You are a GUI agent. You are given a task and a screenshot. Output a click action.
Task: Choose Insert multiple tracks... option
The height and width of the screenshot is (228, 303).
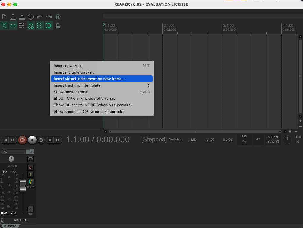coord(102,72)
